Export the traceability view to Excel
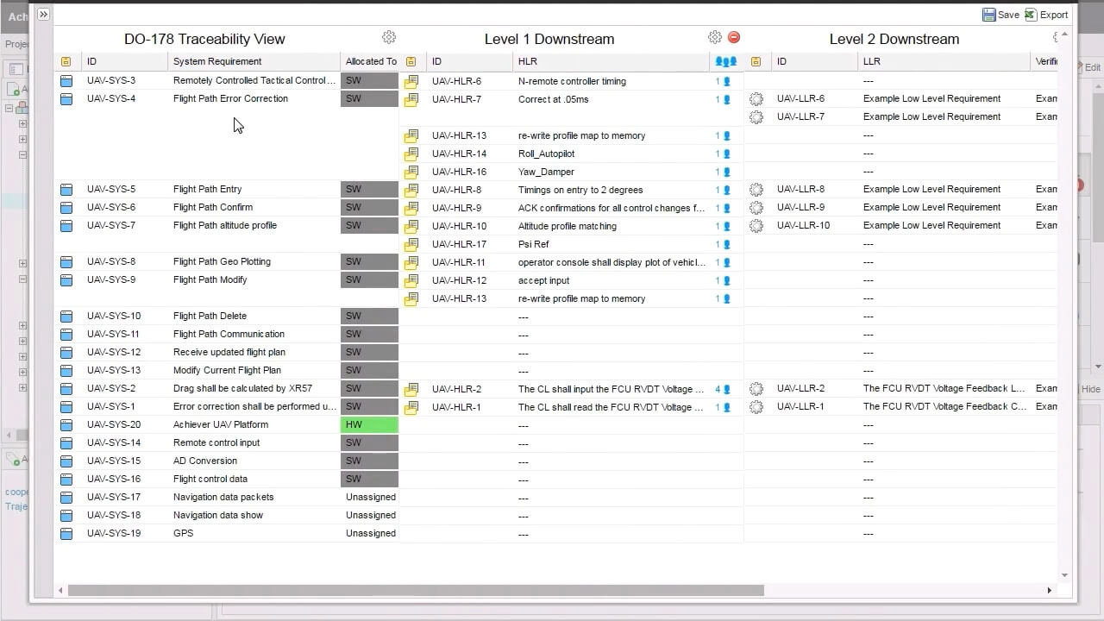 1046,15
